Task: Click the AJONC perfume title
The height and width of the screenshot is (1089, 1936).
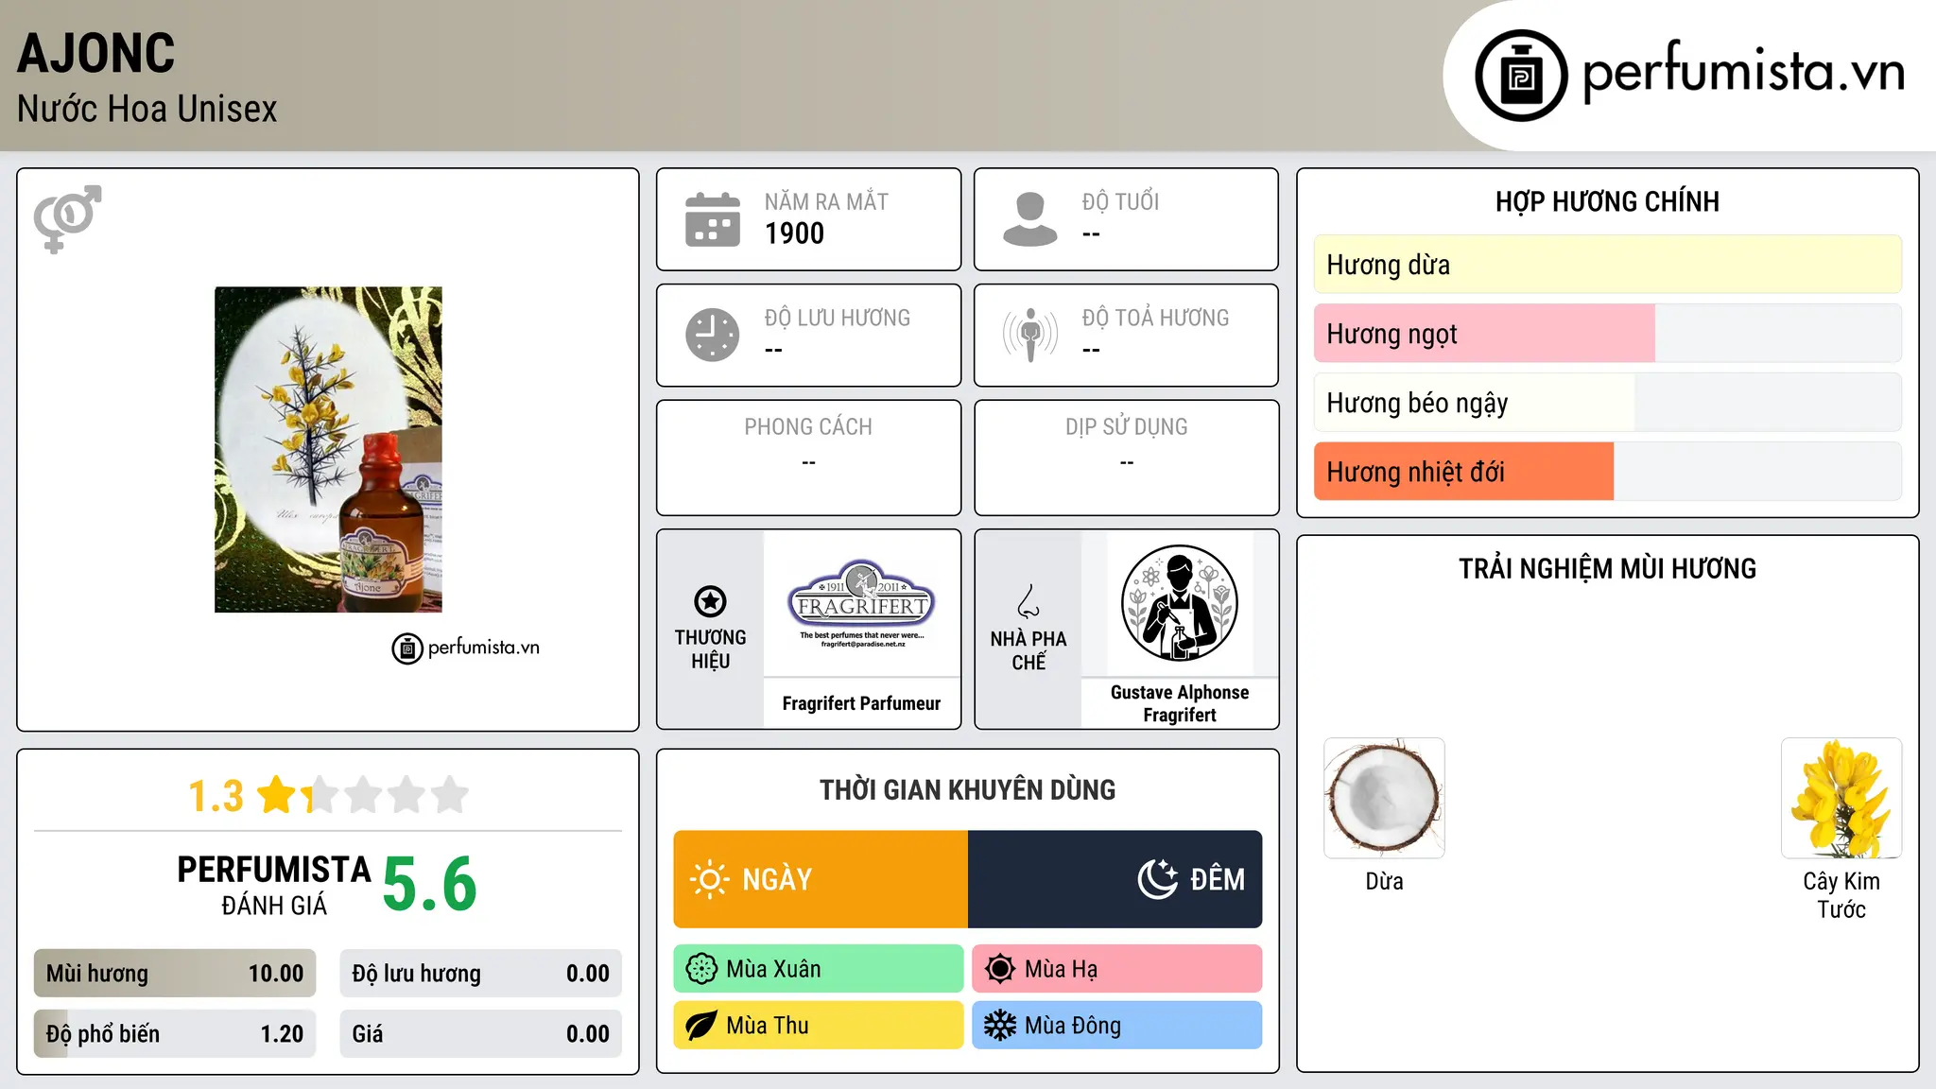Action: coord(96,54)
